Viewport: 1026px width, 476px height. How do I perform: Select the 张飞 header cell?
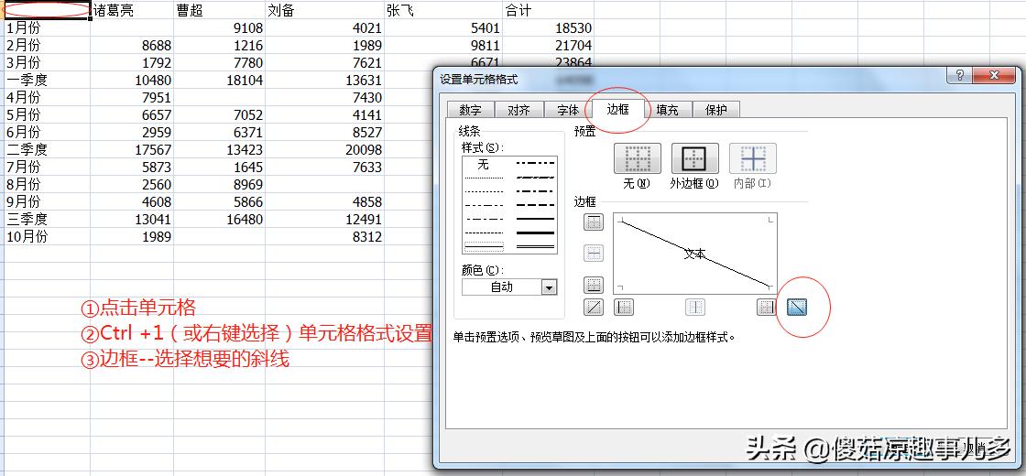tap(443, 10)
